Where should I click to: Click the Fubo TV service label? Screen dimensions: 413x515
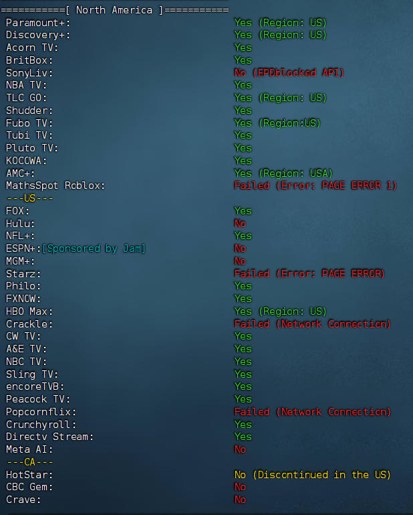(29, 123)
